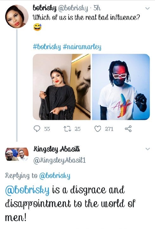Click the @KingsleyAbasil1 handle
Screen dimensions: 155x229
point(60,161)
